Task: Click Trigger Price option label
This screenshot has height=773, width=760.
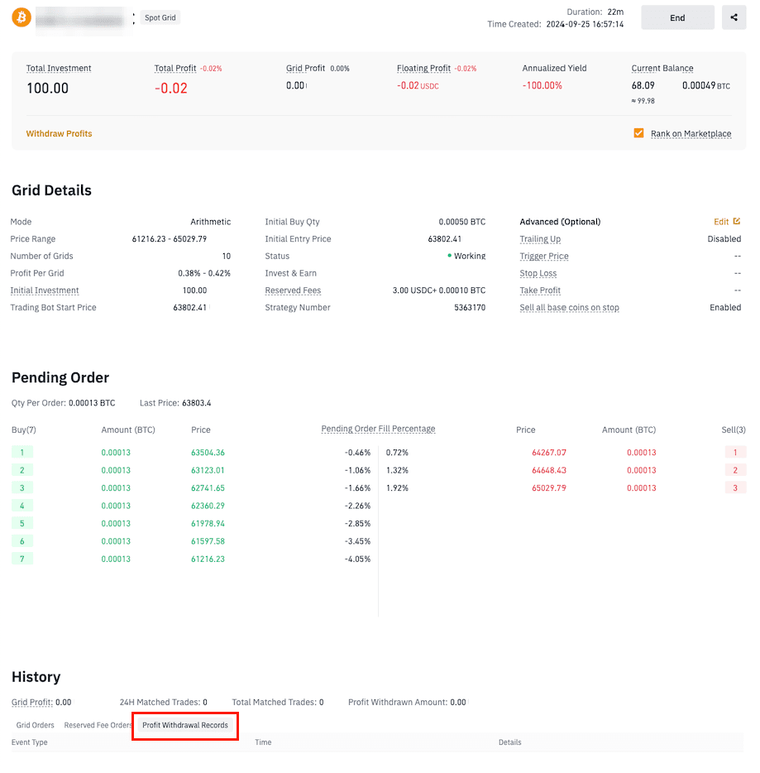Action: point(544,256)
